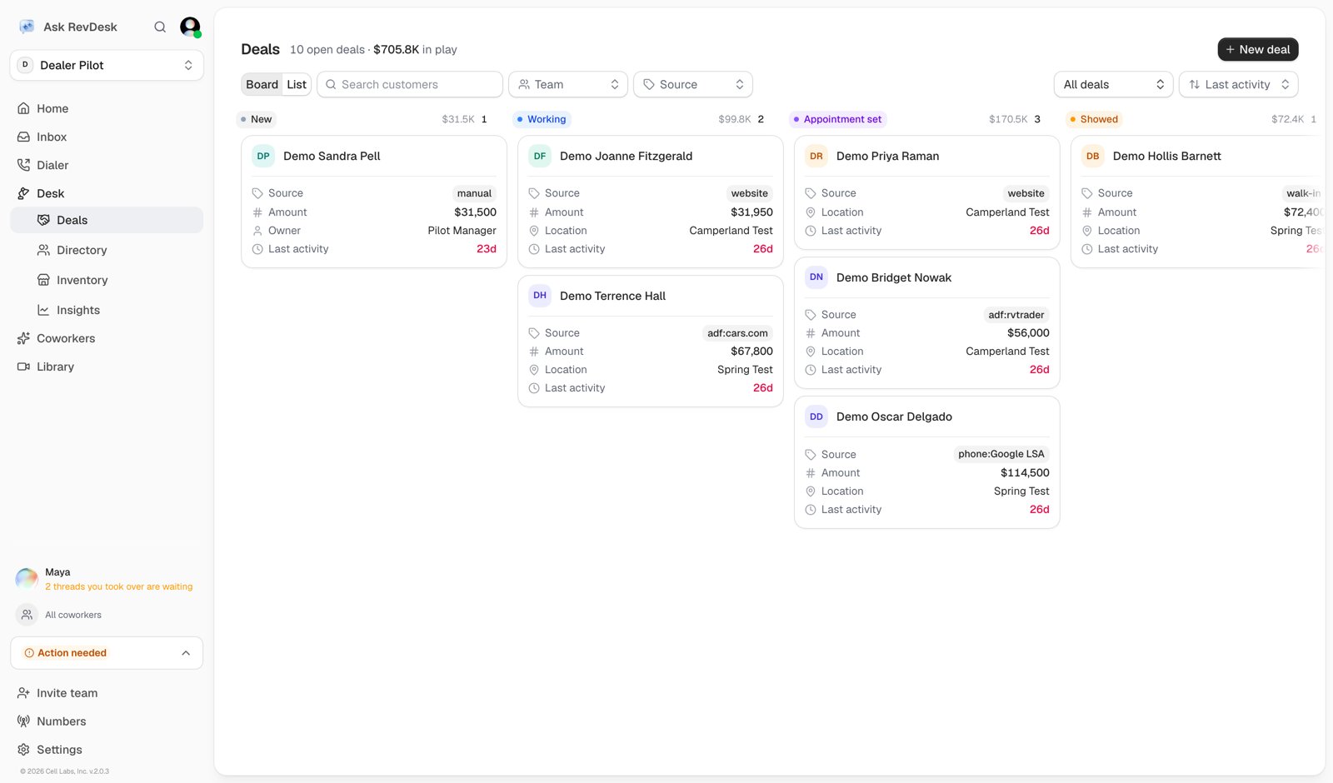Click the Invite team icon
The height and width of the screenshot is (783, 1333).
(x=23, y=693)
